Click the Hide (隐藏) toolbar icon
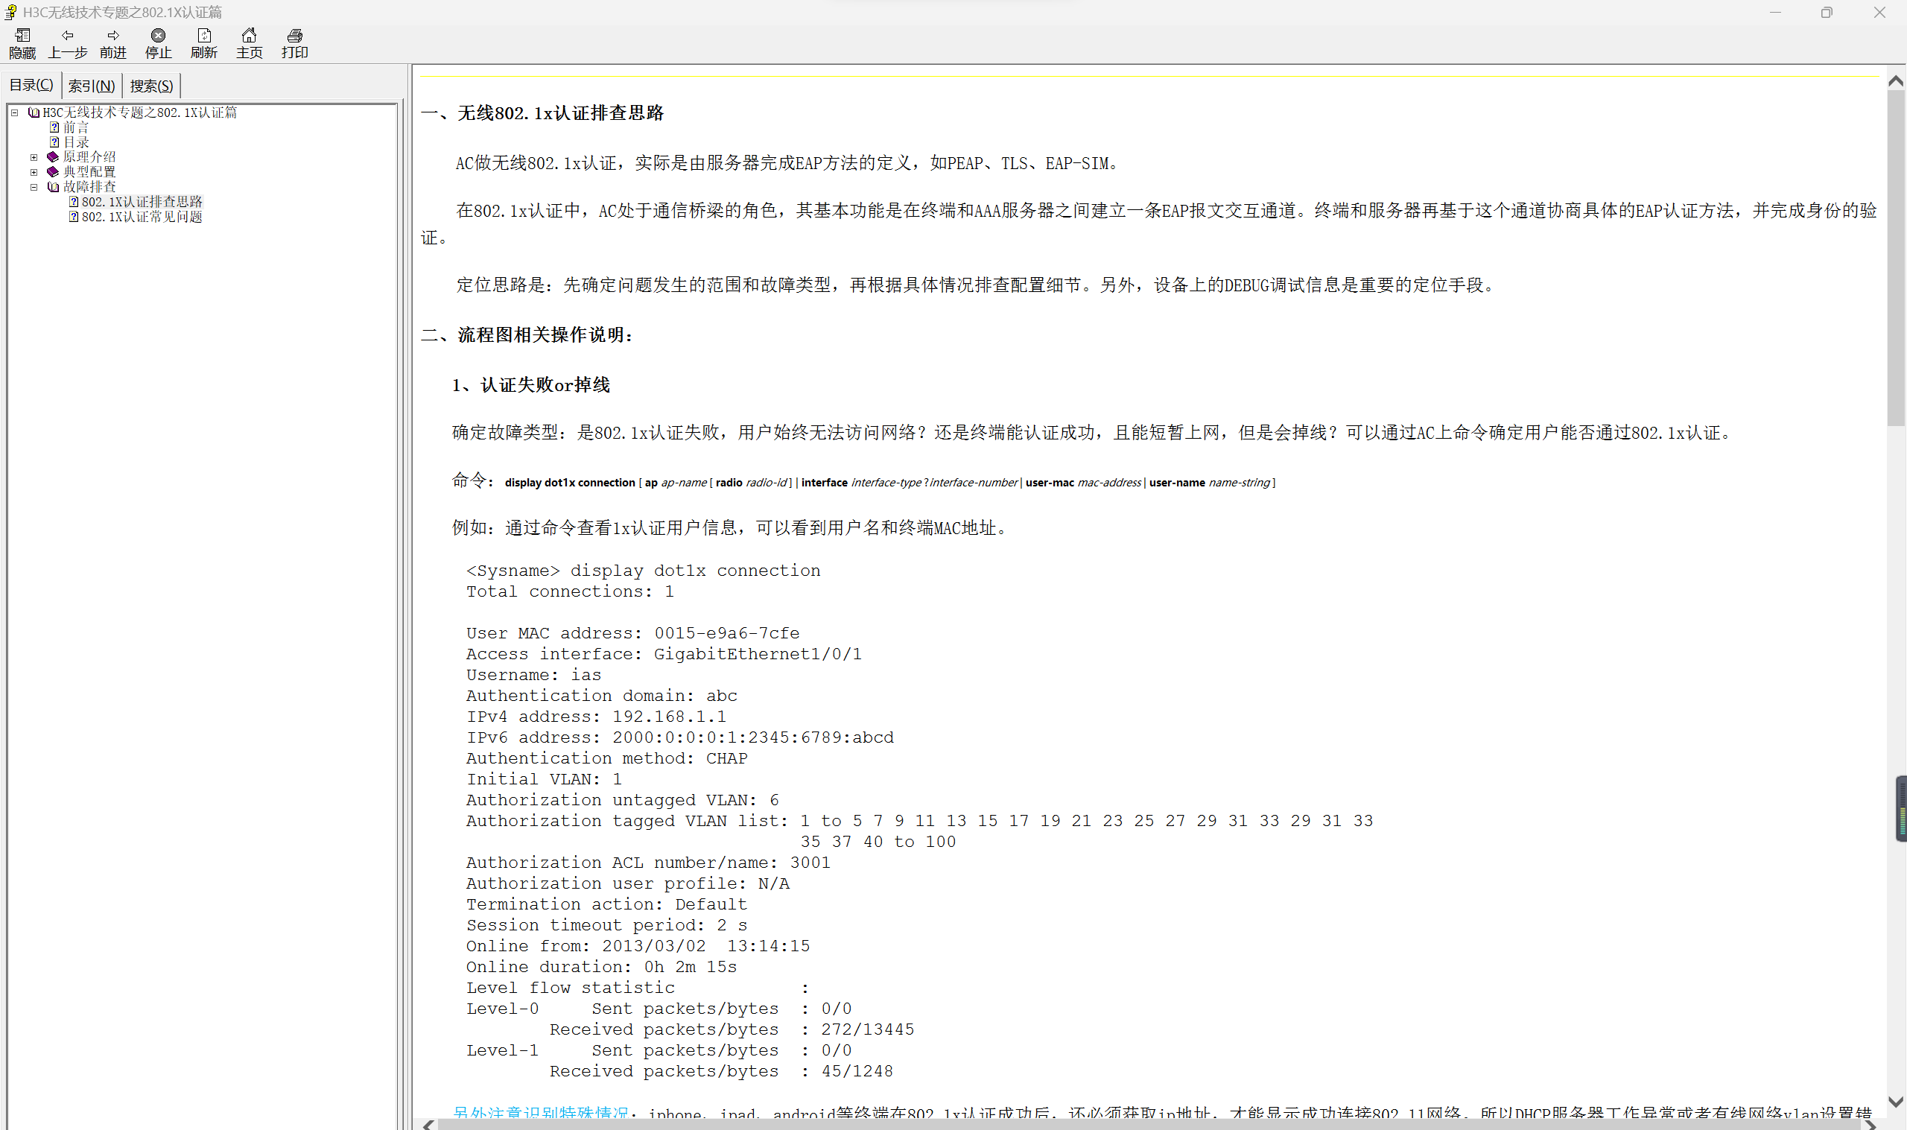1907x1130 pixels. 22,36
